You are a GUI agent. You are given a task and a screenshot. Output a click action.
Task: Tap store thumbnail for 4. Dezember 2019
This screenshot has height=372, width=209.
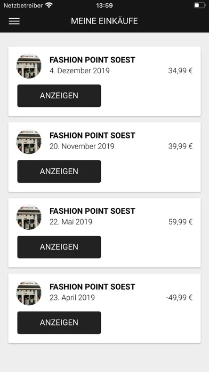[29, 66]
